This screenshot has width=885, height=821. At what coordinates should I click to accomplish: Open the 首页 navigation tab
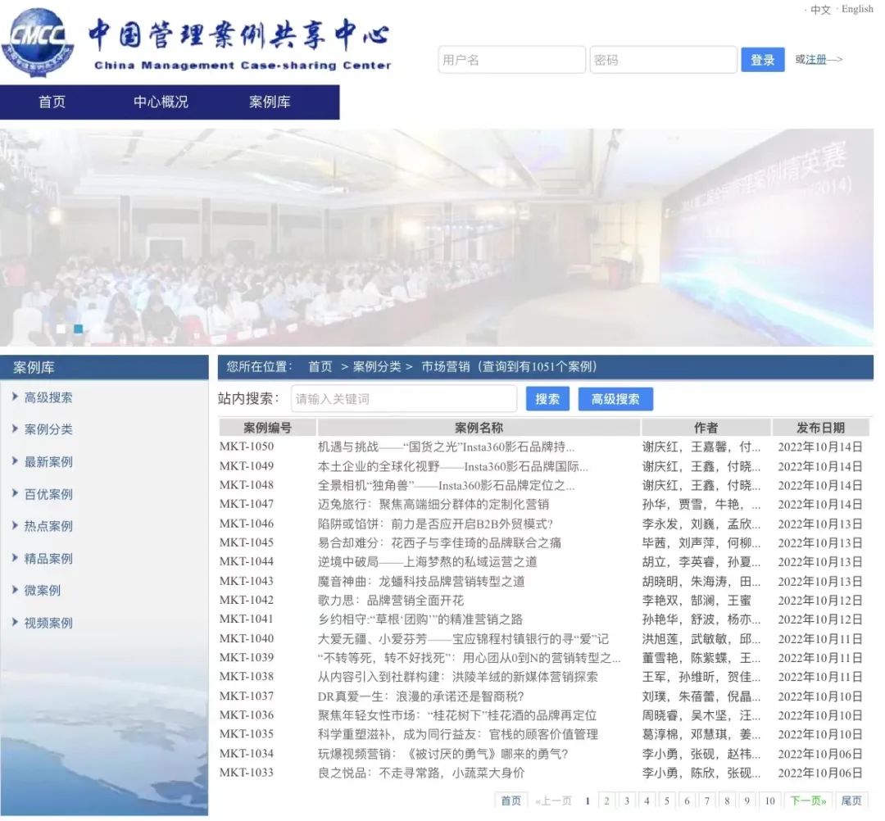click(x=52, y=102)
